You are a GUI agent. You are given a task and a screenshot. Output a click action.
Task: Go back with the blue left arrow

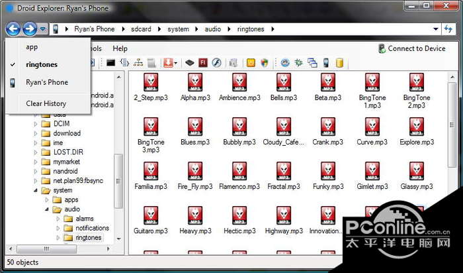[13, 29]
